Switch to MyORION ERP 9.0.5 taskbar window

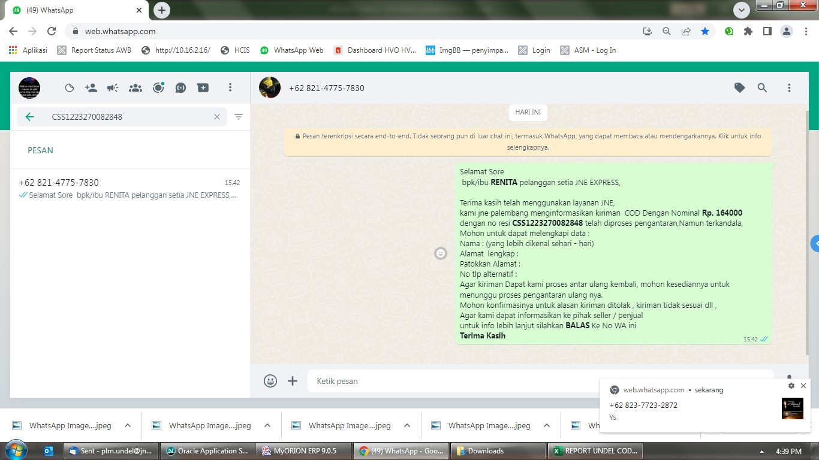pos(305,451)
